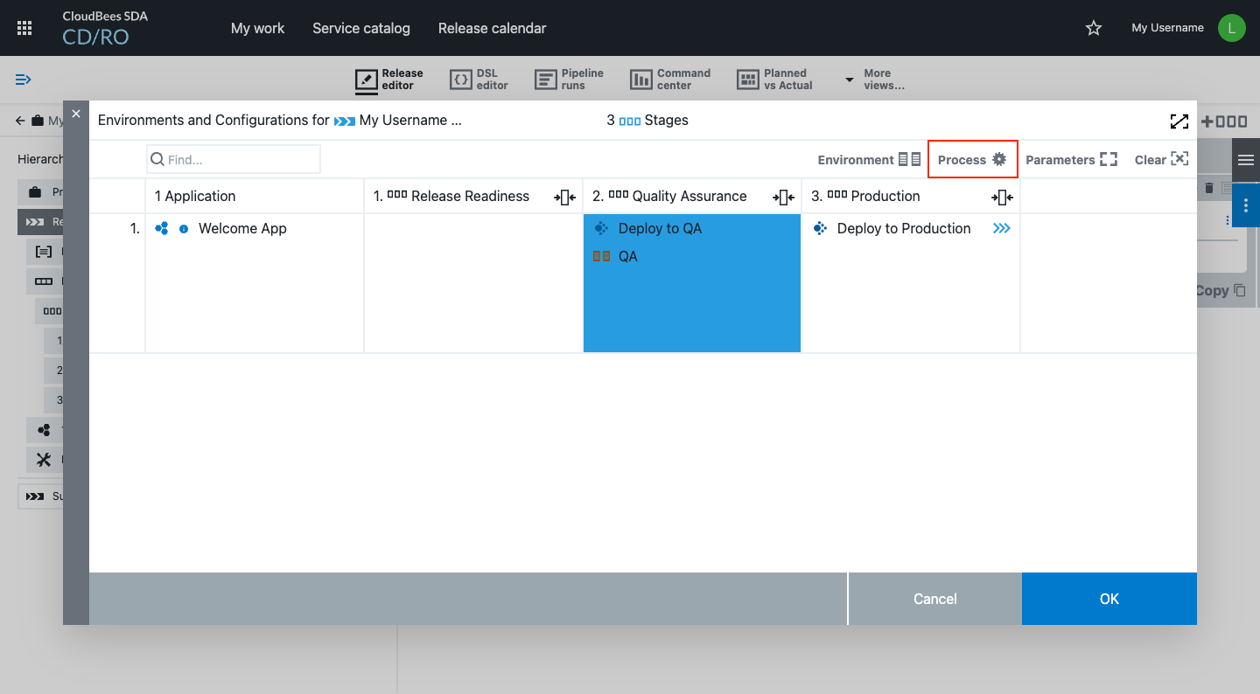This screenshot has width=1260, height=694.
Task: Toggle the Parameters view option
Action: [x=1071, y=160]
